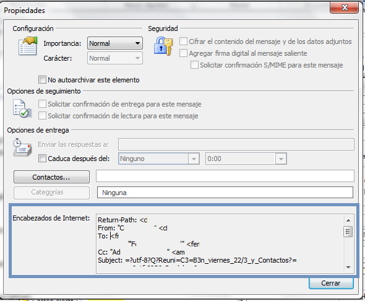Click the scrollbar up arrow in headers box
Image resolution: width=365 pixels, height=301 pixels.
click(348, 220)
